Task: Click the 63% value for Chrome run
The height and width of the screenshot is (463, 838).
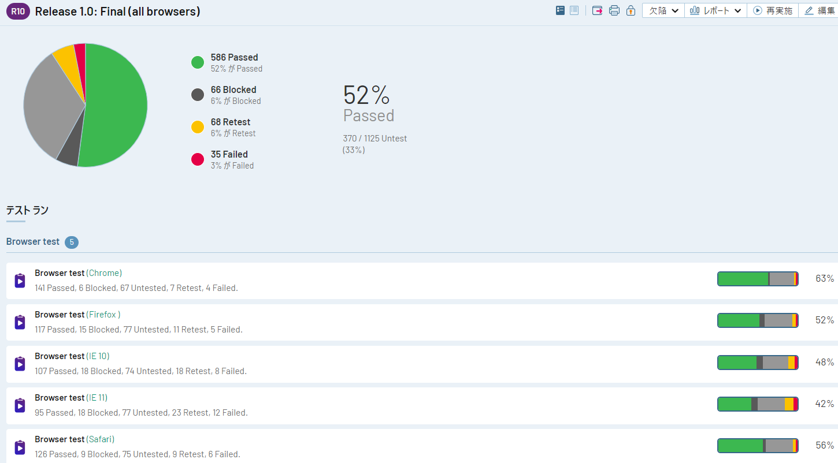Action: click(825, 279)
